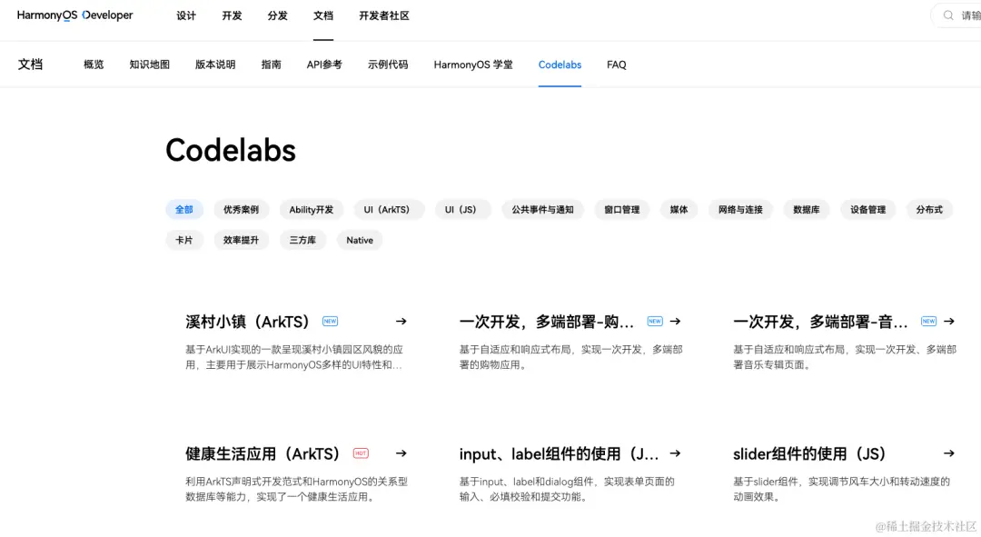The width and height of the screenshot is (981, 537).
Task: Open 一次开发，多端部署-购... codelab title
Action: pyautogui.click(x=547, y=321)
